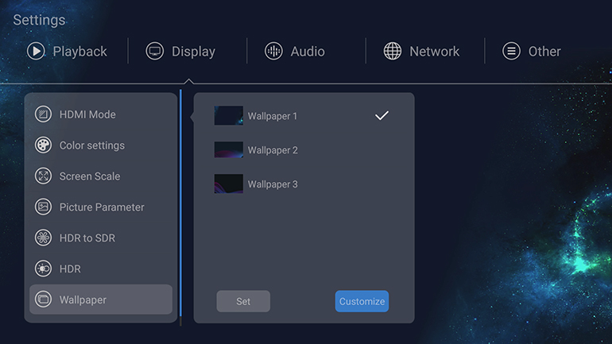Screen dimensions: 612x344
Task: Click the Audio waveform icon
Action: 273,52
